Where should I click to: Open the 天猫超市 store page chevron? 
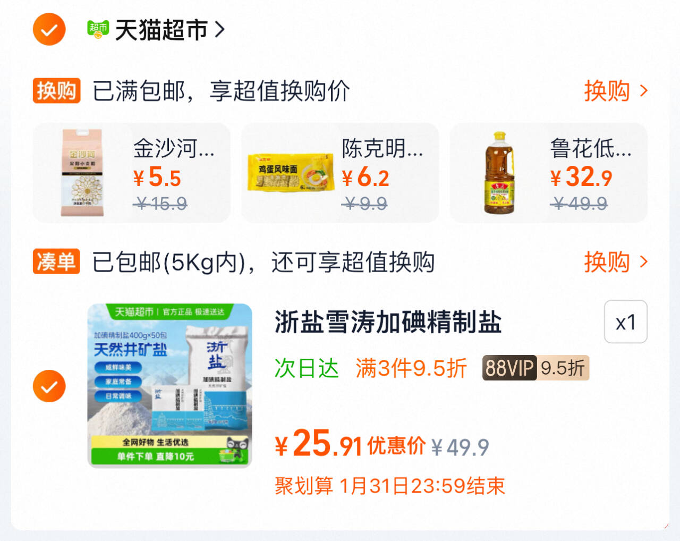[219, 29]
